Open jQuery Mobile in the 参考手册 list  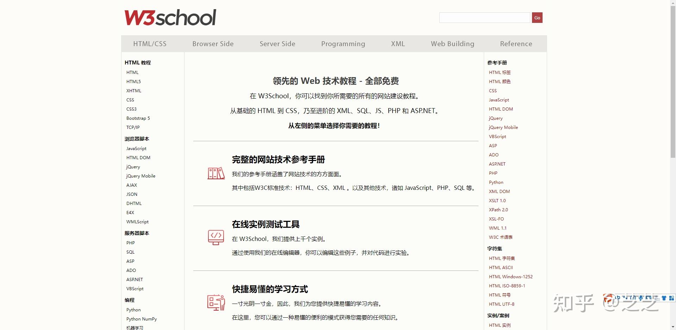pyautogui.click(x=503, y=127)
